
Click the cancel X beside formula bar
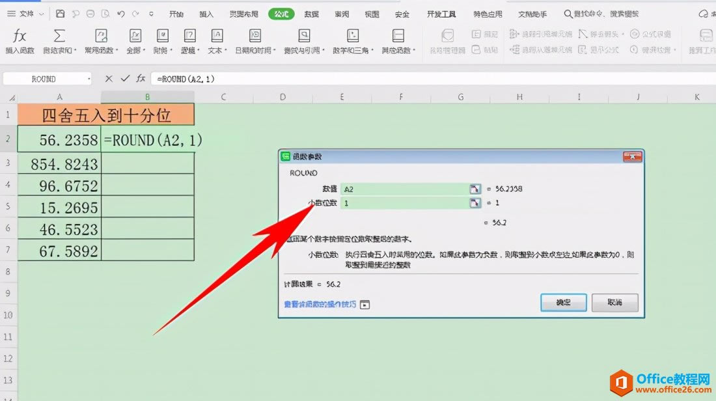[x=109, y=79]
